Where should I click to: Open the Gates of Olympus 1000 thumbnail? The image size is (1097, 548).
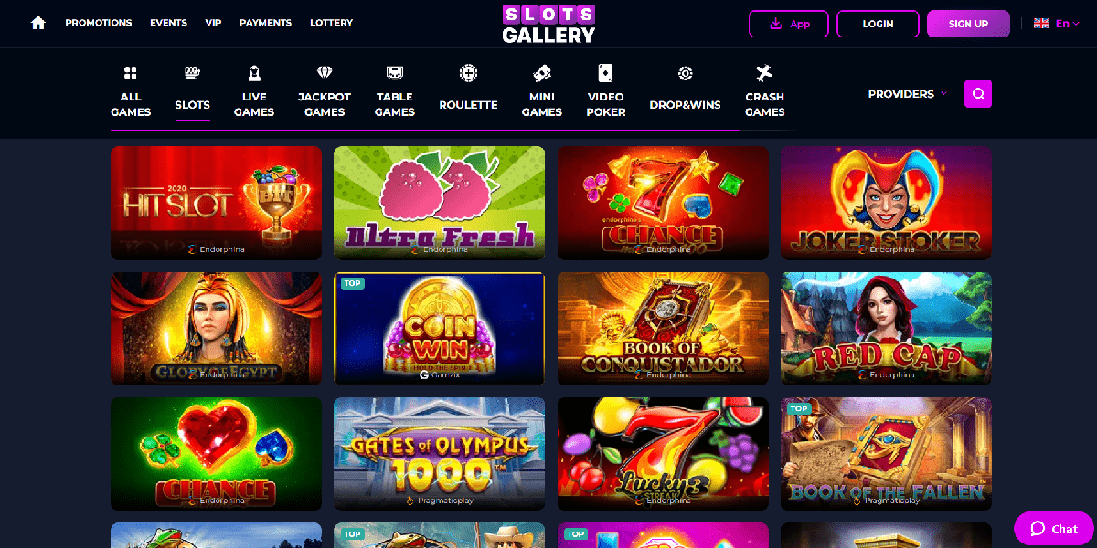440,454
